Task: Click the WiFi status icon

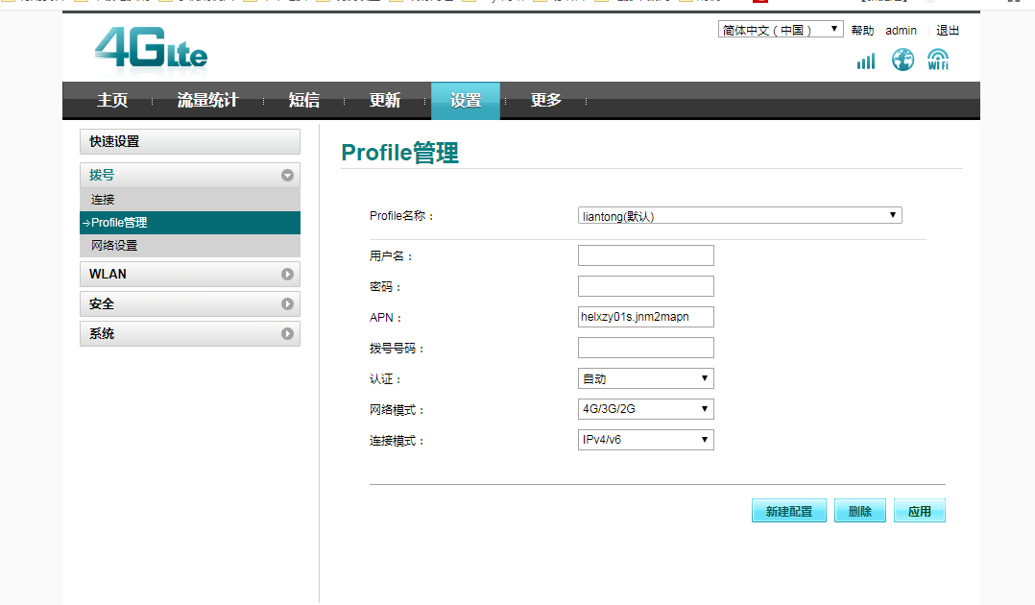Action: click(x=938, y=60)
